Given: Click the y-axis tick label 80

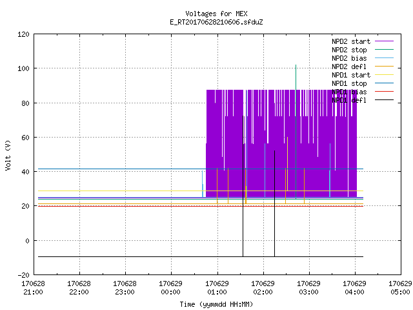Looking at the screenshot, I should point(25,103).
